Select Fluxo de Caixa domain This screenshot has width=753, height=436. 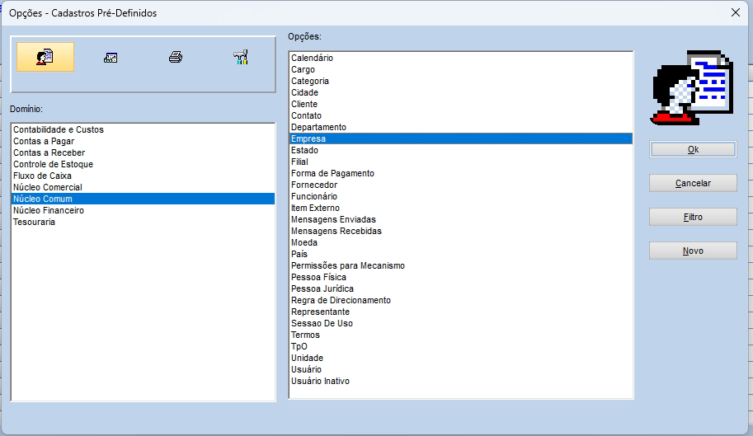coord(42,176)
